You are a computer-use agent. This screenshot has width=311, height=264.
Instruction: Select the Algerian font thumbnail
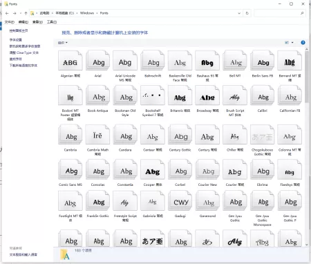70,61
